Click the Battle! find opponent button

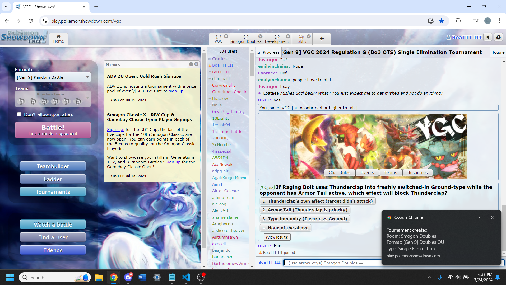pyautogui.click(x=53, y=130)
